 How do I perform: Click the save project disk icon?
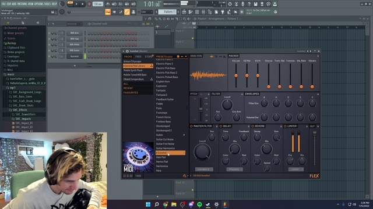click(x=255, y=4)
